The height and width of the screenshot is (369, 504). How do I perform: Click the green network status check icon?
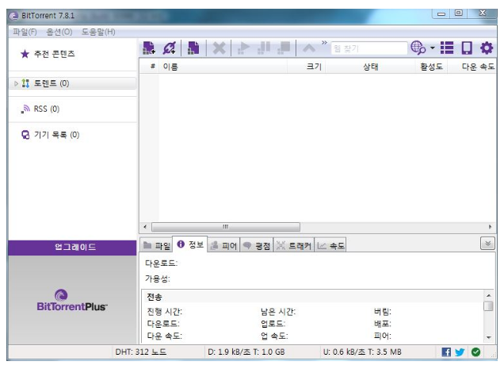(x=475, y=352)
